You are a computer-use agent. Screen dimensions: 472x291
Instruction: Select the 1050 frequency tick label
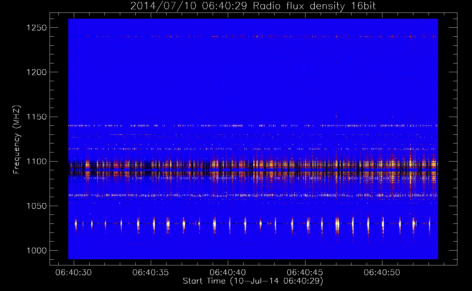(x=36, y=206)
